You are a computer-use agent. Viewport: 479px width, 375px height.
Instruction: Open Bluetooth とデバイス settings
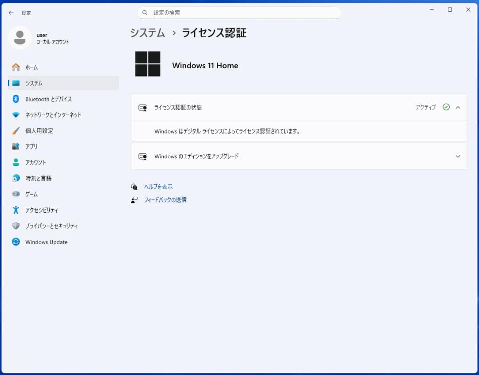(x=49, y=99)
